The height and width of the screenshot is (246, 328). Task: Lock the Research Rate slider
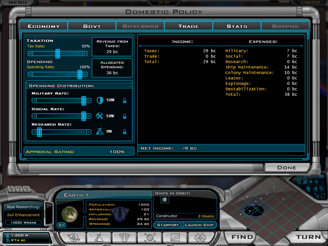(x=125, y=132)
